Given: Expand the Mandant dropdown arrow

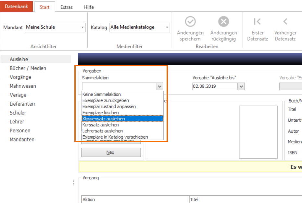Looking at the screenshot, I should pos(82,27).
